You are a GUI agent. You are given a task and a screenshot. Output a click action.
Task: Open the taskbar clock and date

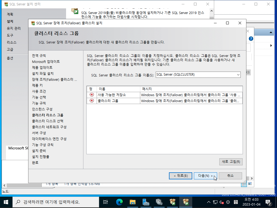(251, 202)
